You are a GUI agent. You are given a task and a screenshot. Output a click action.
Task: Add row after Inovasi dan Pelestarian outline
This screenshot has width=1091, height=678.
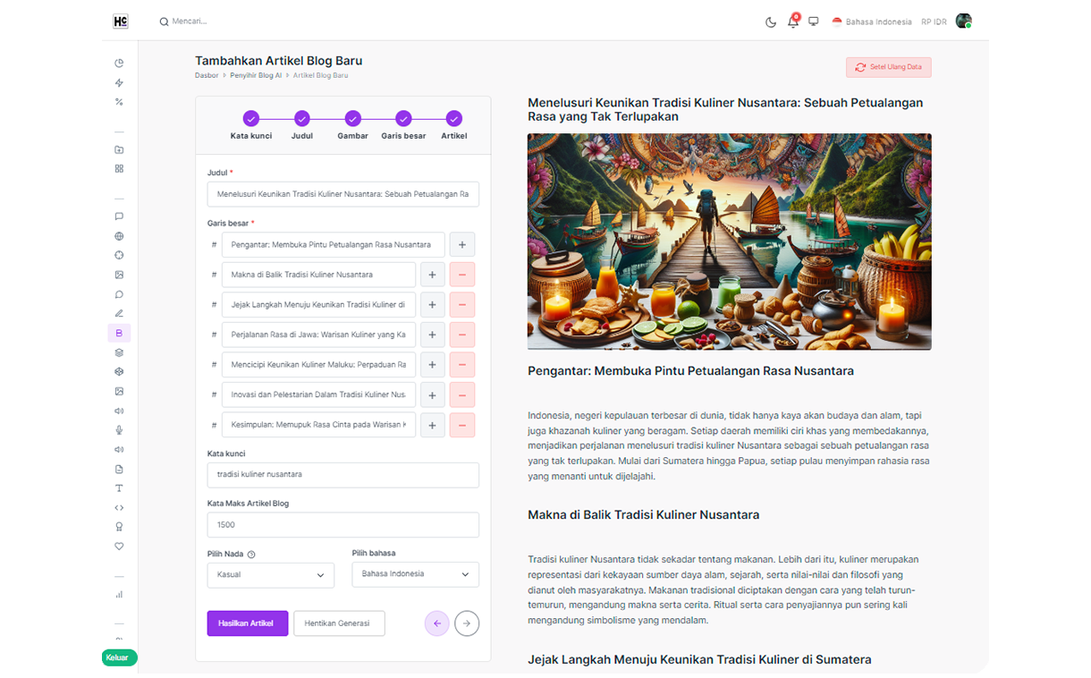coord(432,394)
